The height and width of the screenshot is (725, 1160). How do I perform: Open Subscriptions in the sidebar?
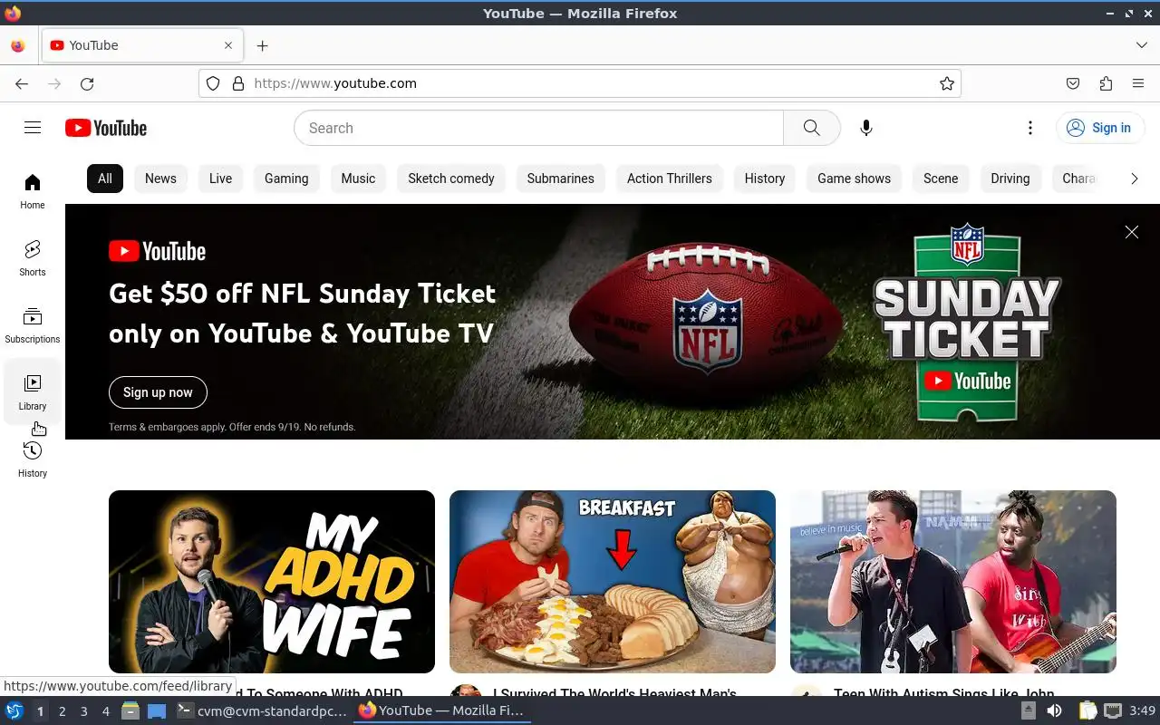(x=33, y=325)
